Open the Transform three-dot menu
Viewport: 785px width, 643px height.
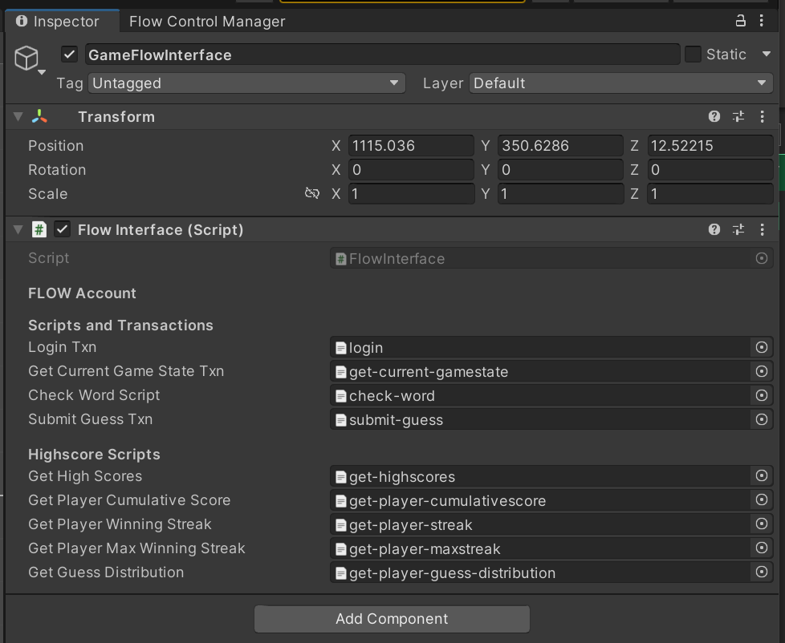pos(762,116)
